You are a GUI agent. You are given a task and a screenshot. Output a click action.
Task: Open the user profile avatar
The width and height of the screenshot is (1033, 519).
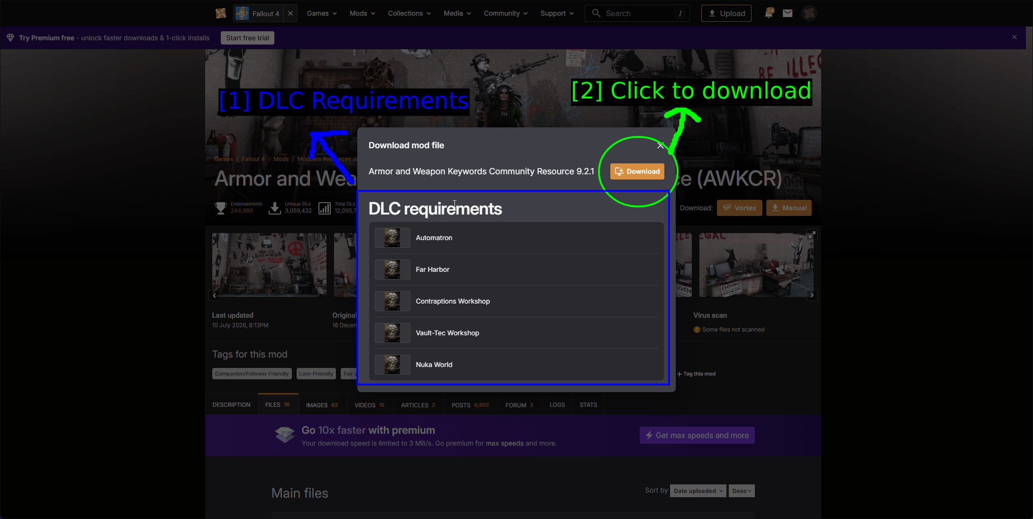809,13
